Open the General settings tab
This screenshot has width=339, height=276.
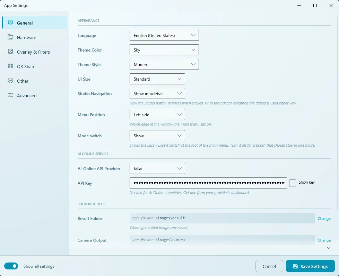35,23
